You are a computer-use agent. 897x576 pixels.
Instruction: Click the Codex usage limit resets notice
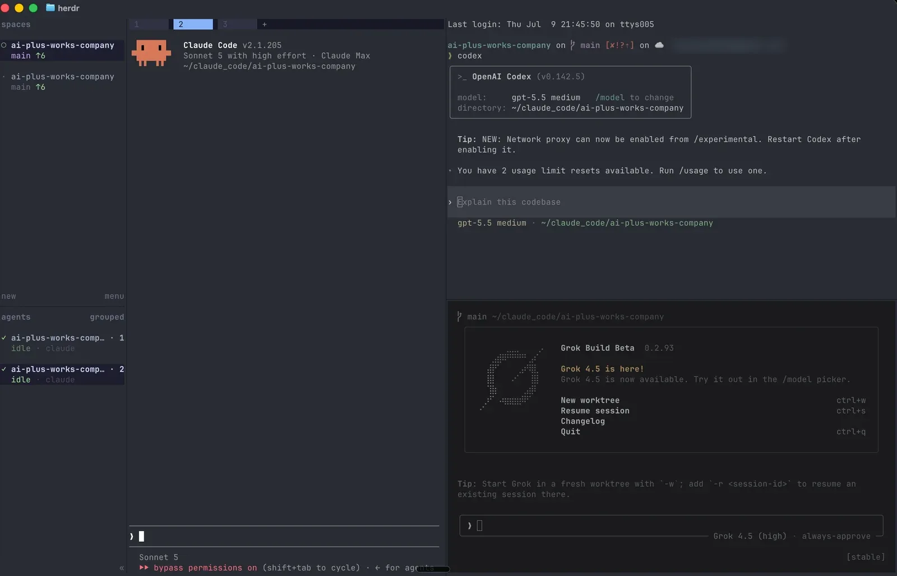[x=612, y=171]
